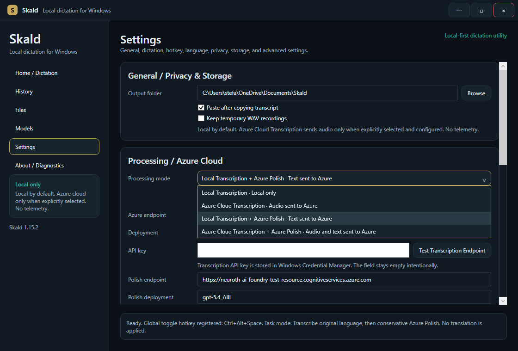Test the Transcription Endpoint

pyautogui.click(x=452, y=250)
